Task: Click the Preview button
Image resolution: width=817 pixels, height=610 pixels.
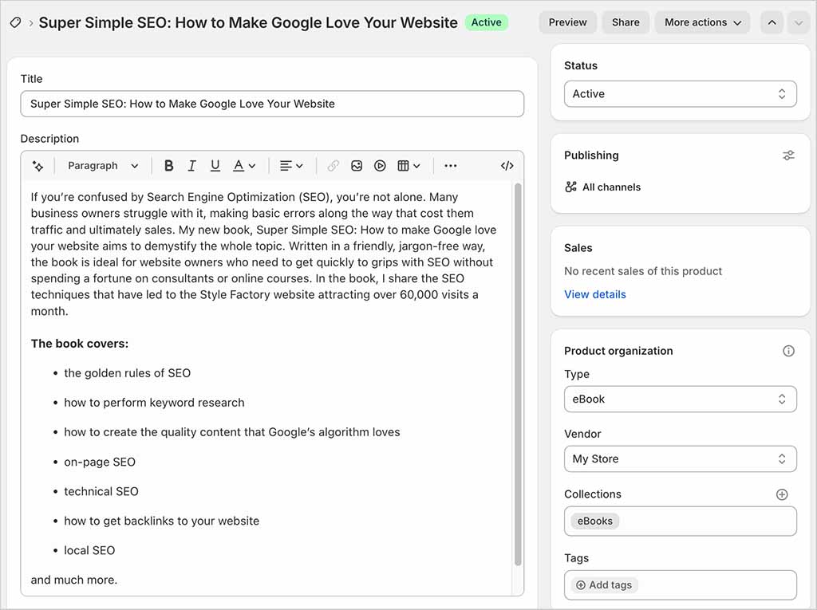Action: (567, 22)
